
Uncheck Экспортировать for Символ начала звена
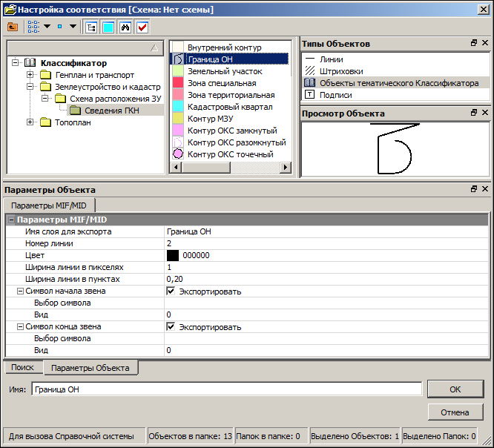click(x=171, y=291)
